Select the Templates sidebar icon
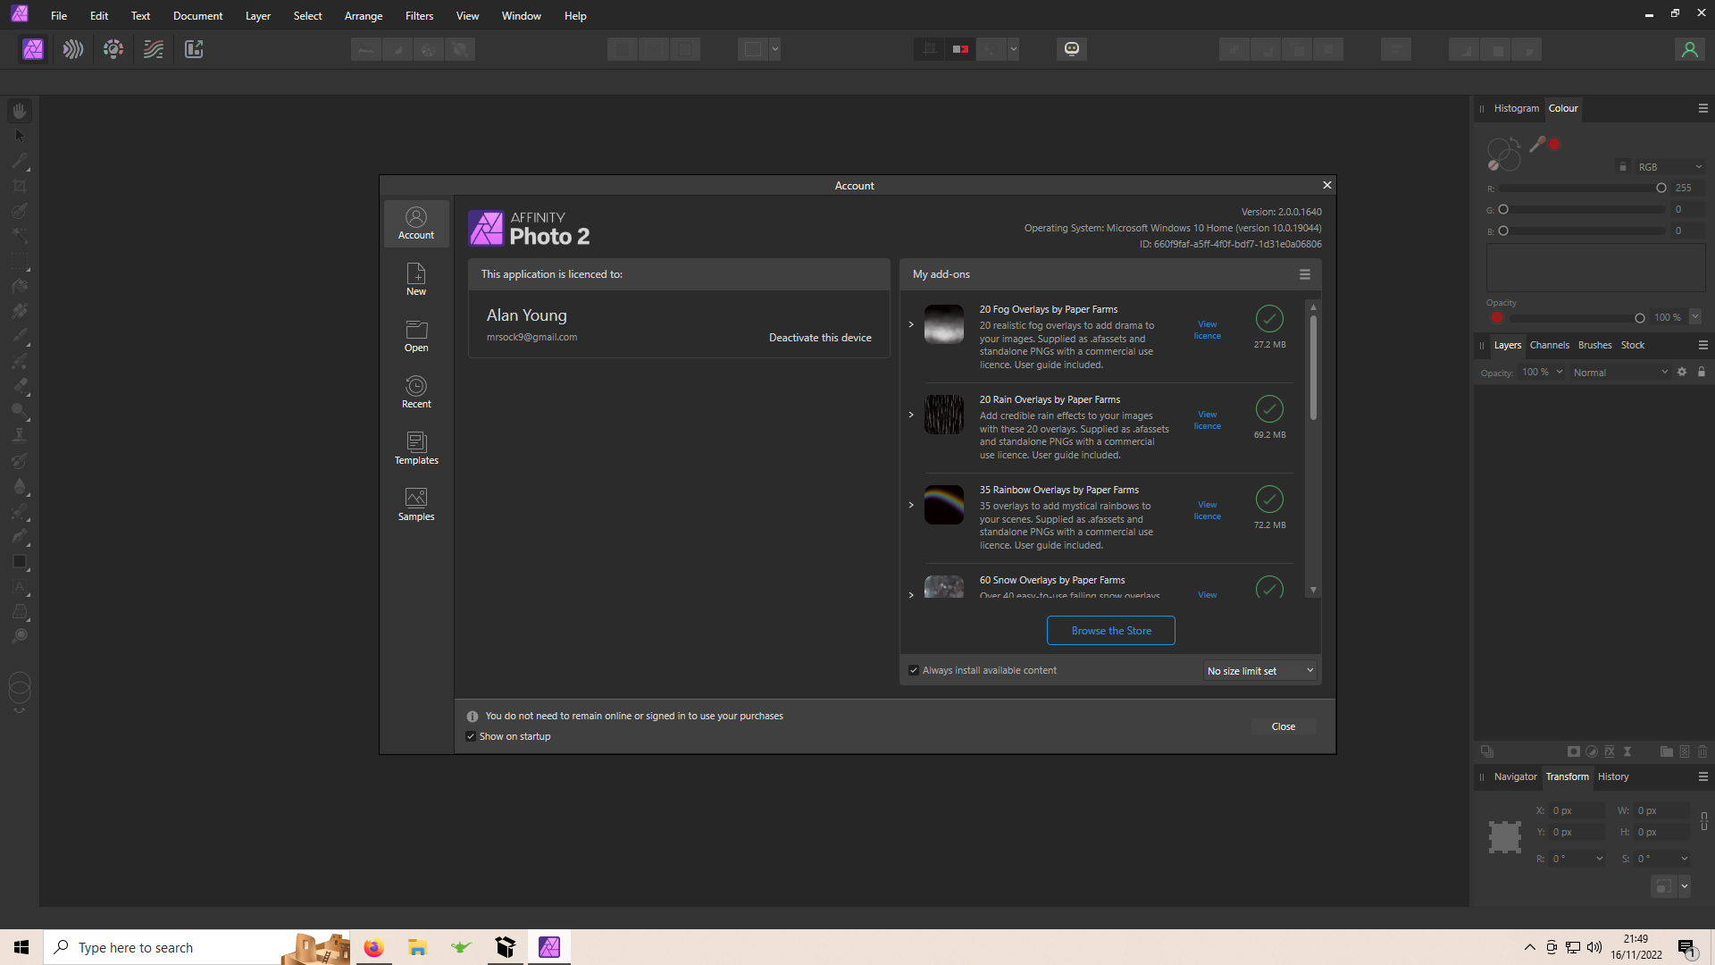 click(x=416, y=448)
